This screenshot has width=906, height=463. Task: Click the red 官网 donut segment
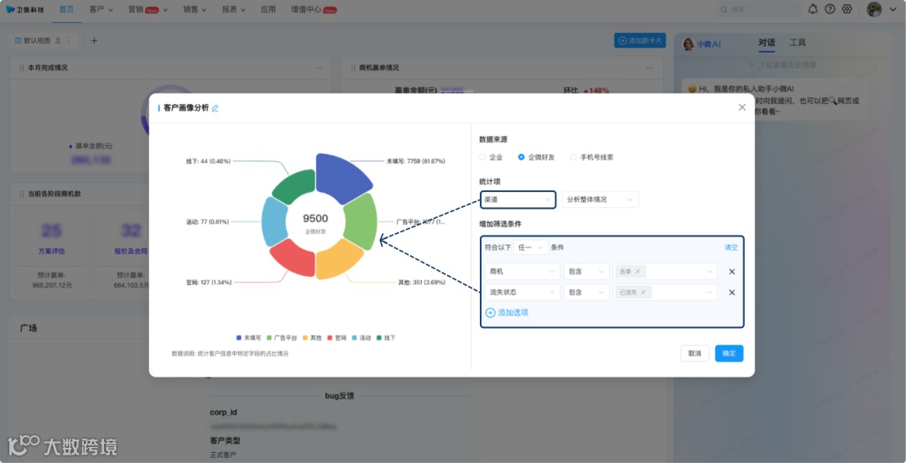pyautogui.click(x=294, y=259)
